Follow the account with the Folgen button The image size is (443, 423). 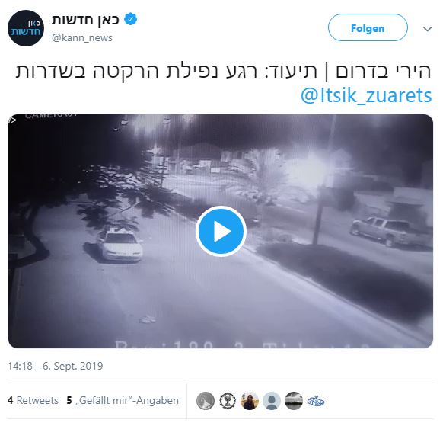pos(368,27)
